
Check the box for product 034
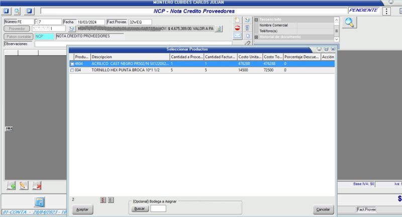72,70
